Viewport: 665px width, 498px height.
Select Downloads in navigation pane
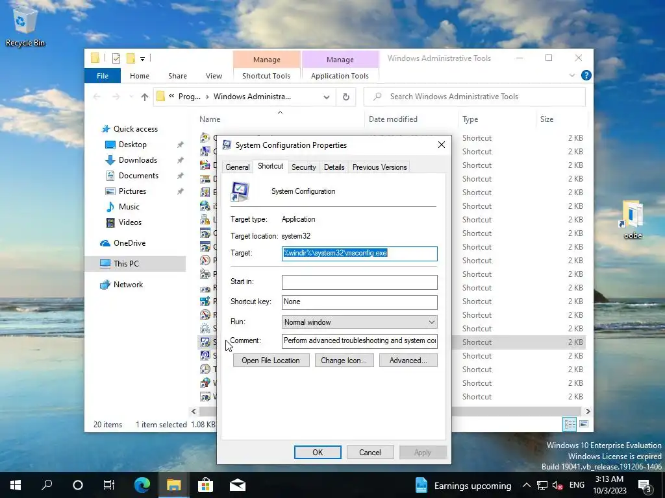point(138,160)
